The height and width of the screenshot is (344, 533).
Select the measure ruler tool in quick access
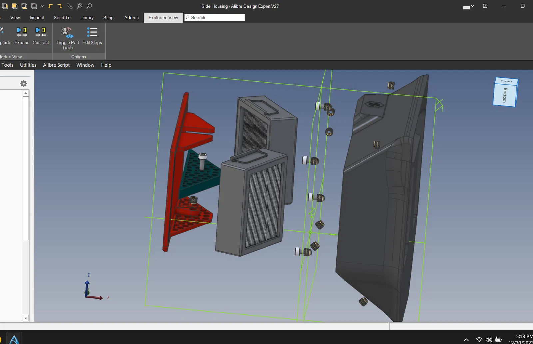pos(70,6)
